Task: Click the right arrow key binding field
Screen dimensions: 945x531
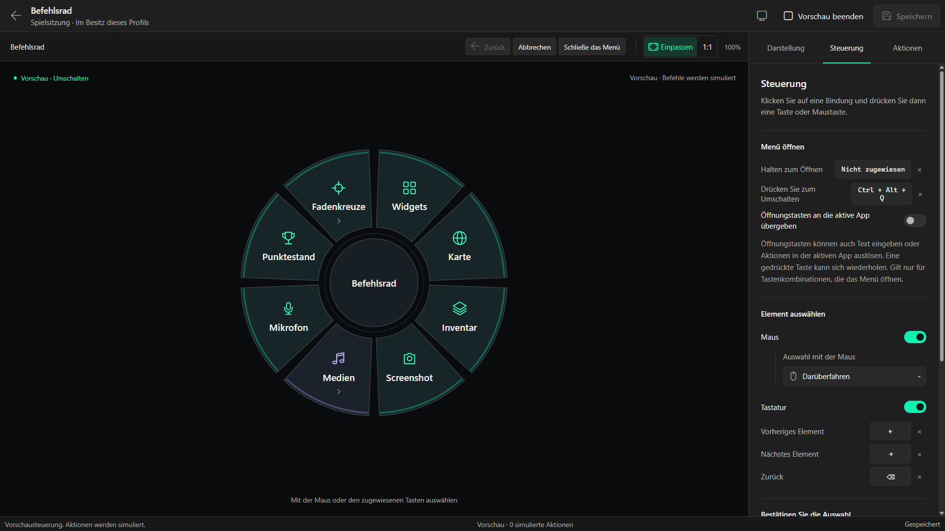Action: pos(890,454)
